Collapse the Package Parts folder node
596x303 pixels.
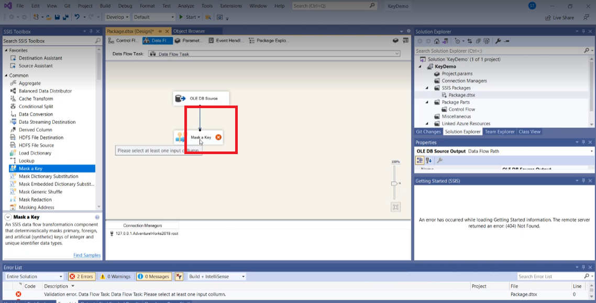(426, 102)
